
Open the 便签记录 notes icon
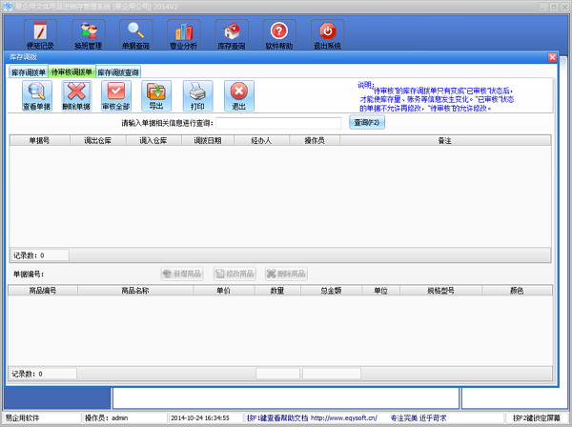pos(40,35)
